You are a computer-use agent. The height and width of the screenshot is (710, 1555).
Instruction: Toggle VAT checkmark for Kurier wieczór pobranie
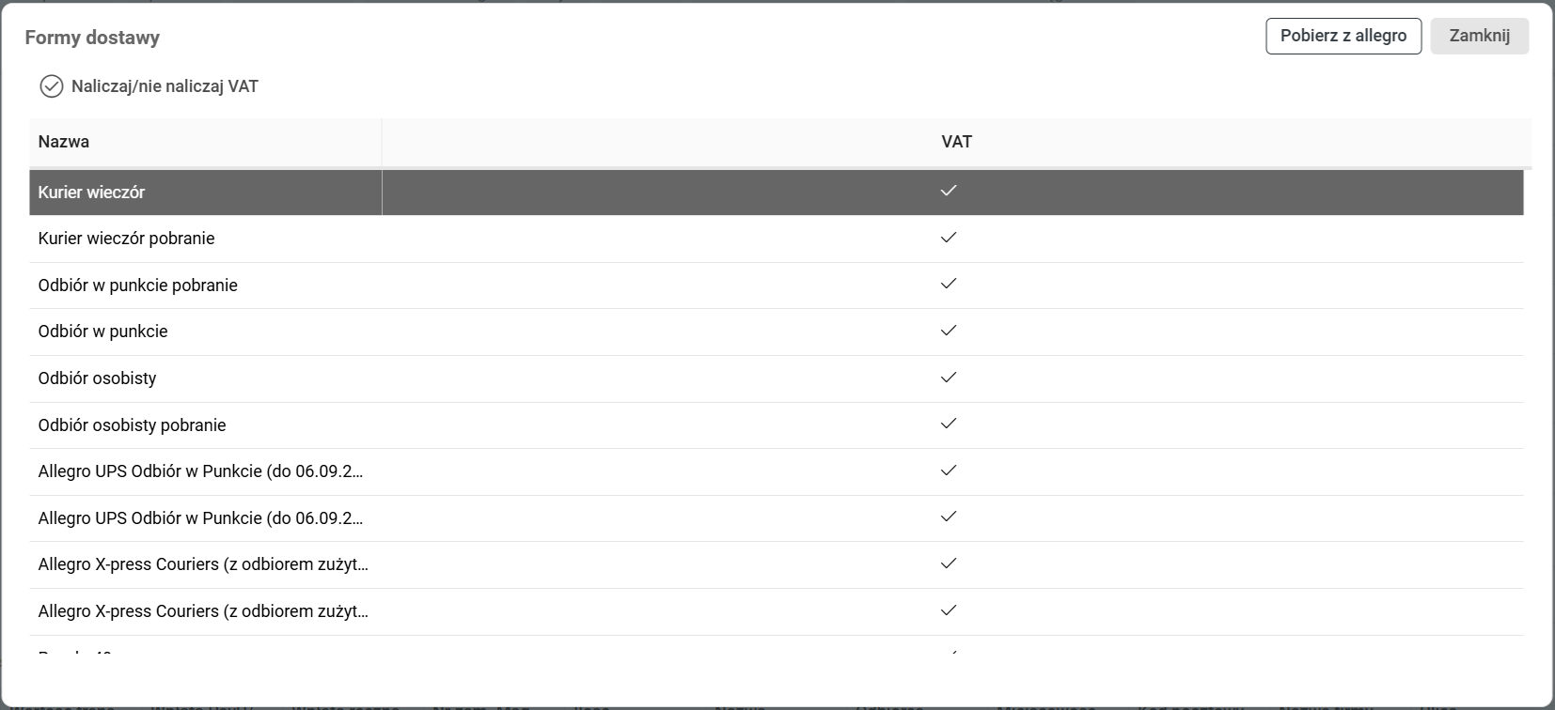[x=949, y=238]
